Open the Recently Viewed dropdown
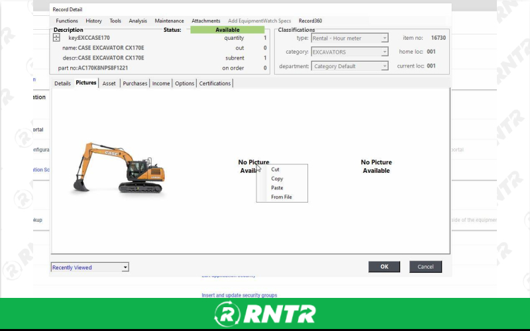 125,267
